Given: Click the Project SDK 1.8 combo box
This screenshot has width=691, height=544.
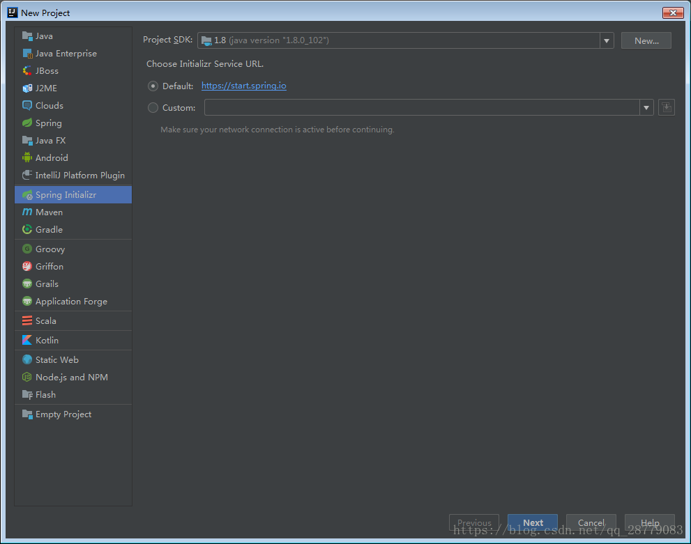Looking at the screenshot, I should (405, 40).
